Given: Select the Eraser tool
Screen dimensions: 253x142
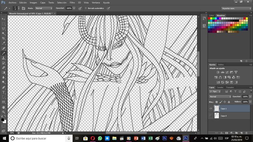Looking at the screenshot, I should point(4,68).
